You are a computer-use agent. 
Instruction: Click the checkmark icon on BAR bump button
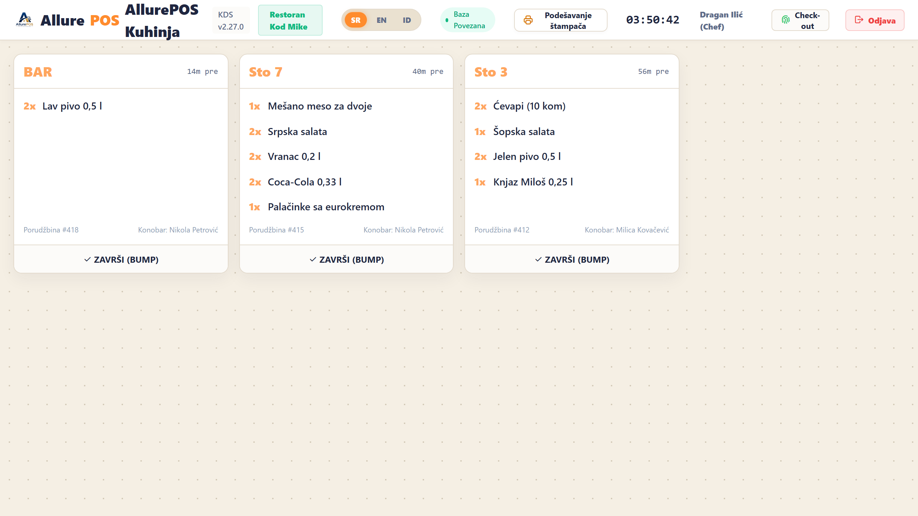(x=87, y=259)
